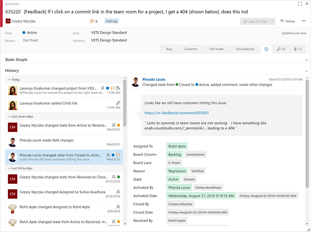Screen dimensions: 311x232
Task: Click scroll down arrow of history list
Action: coord(125,224)
